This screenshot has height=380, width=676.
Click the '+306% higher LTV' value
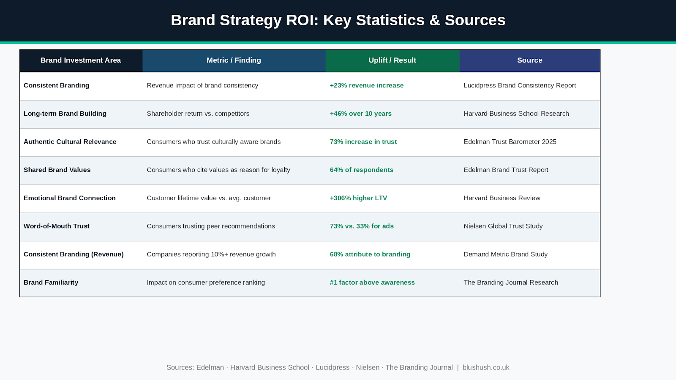point(358,198)
